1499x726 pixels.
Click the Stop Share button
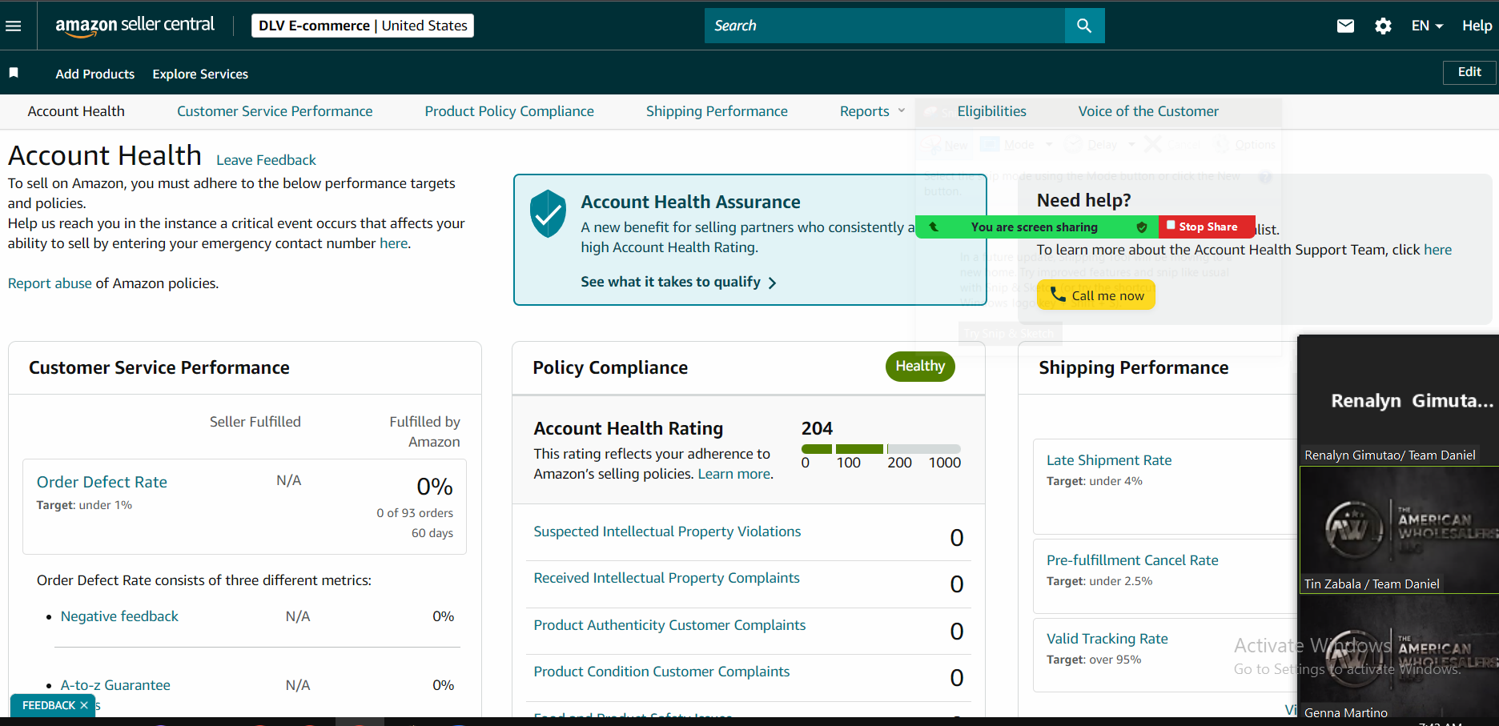[x=1208, y=227]
